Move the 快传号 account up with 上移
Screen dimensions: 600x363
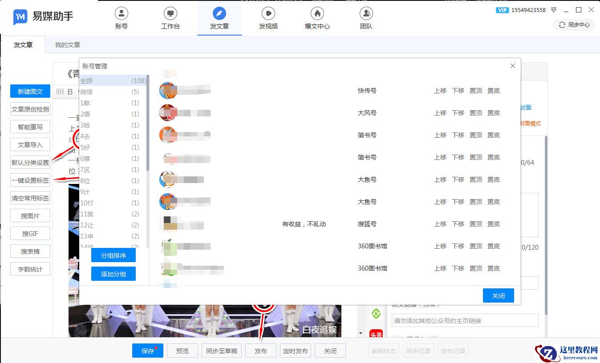(440, 91)
